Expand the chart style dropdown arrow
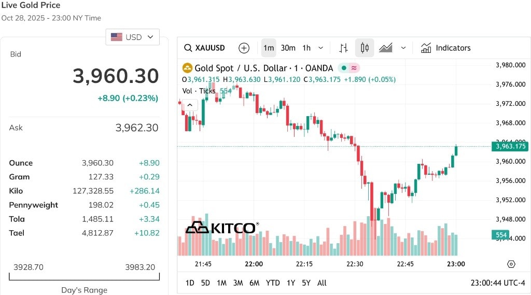531x295 pixels. pyautogui.click(x=403, y=48)
